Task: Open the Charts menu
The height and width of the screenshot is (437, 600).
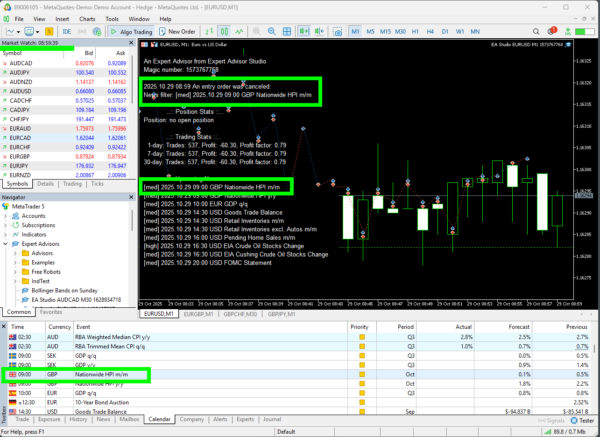Action: (x=87, y=19)
